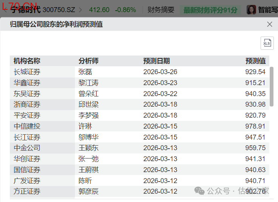
Task: Click the 2026-03-26 forecast date cell
Action: [x=160, y=72]
